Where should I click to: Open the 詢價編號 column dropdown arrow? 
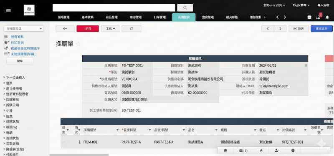click(305, 130)
